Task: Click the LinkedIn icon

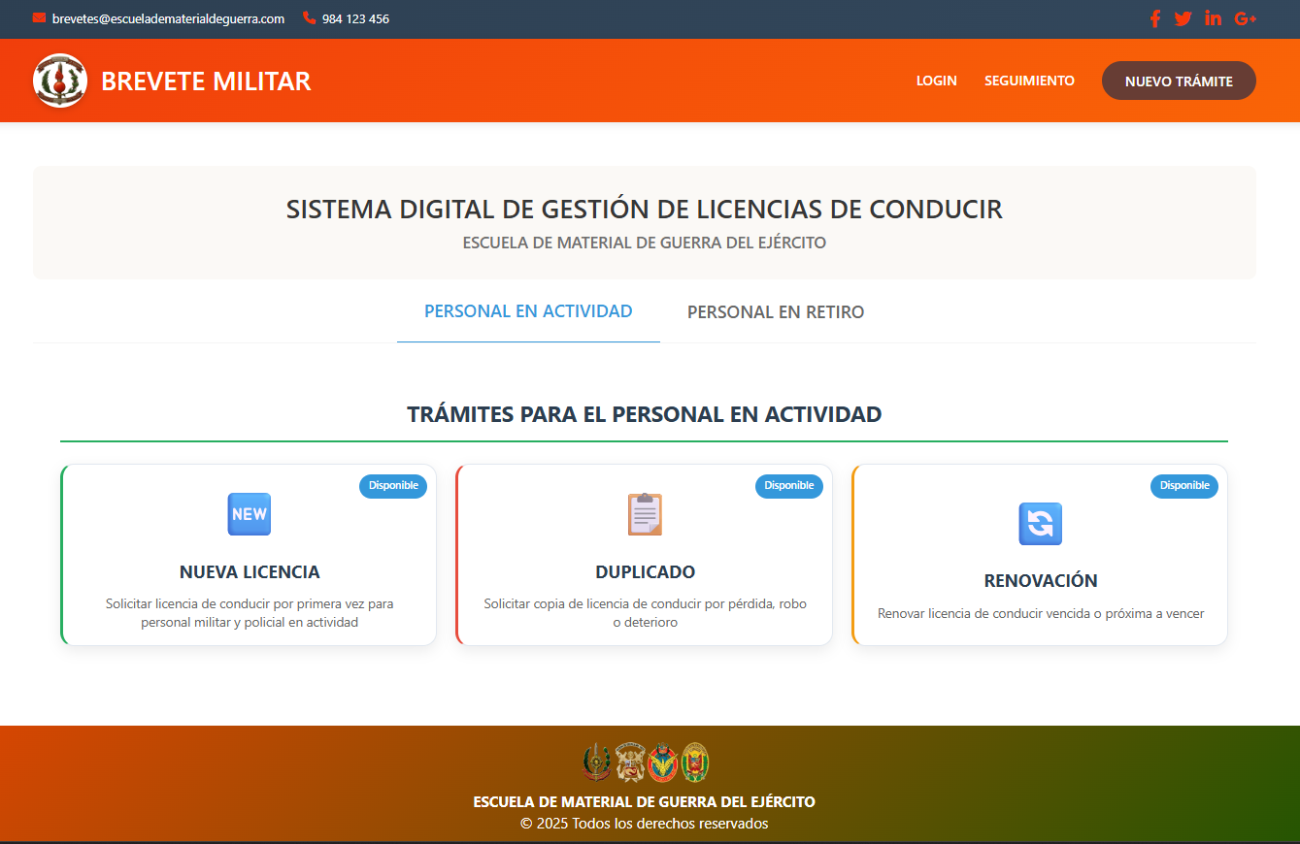Action: coord(1213,18)
